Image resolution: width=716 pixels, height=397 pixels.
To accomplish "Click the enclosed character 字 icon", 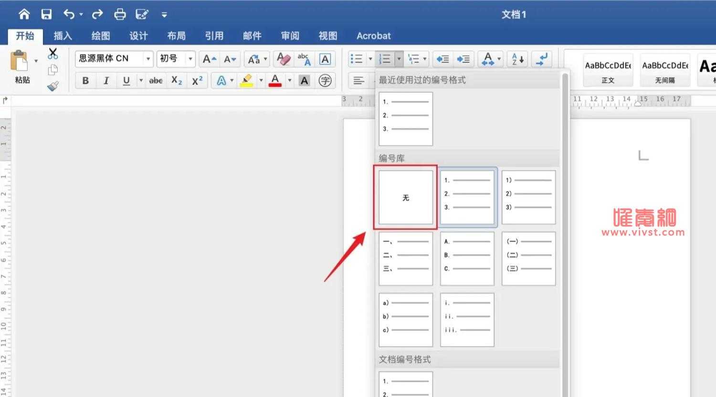I will pyautogui.click(x=325, y=81).
